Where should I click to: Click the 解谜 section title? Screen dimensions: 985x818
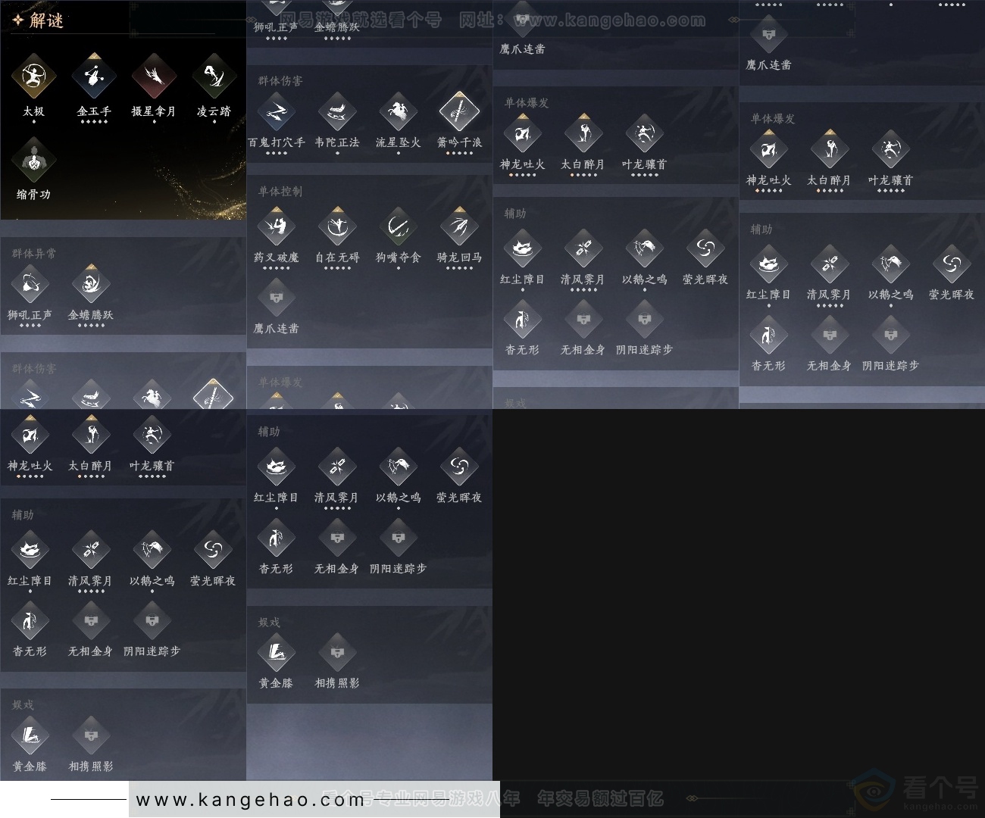(x=46, y=20)
